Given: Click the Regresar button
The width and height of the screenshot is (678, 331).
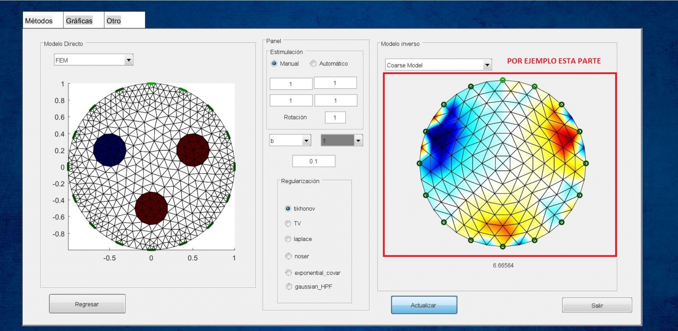Looking at the screenshot, I should [87, 304].
